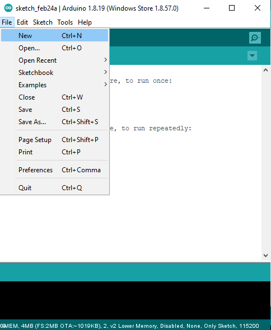Image resolution: width=271 pixels, height=330 pixels.
Task: Expand the Examples submenu
Action: (54, 85)
